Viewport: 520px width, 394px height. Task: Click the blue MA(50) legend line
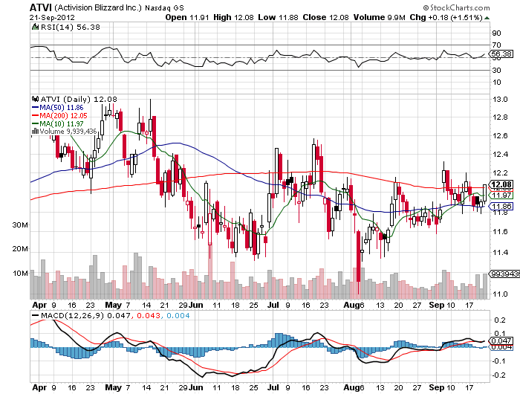[x=35, y=108]
